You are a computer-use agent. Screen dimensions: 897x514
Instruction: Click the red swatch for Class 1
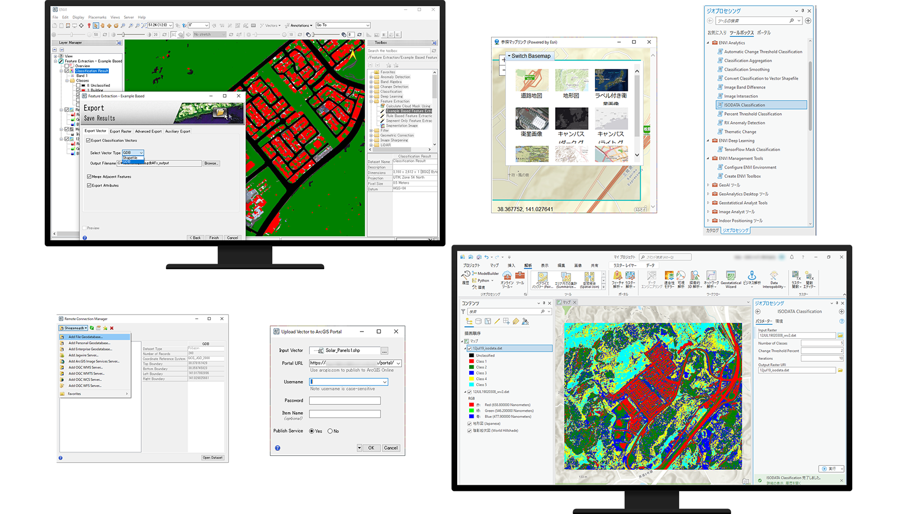pyautogui.click(x=471, y=360)
